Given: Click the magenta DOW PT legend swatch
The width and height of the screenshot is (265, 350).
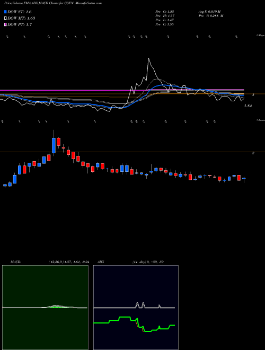Looking at the screenshot, I should click(5, 24).
